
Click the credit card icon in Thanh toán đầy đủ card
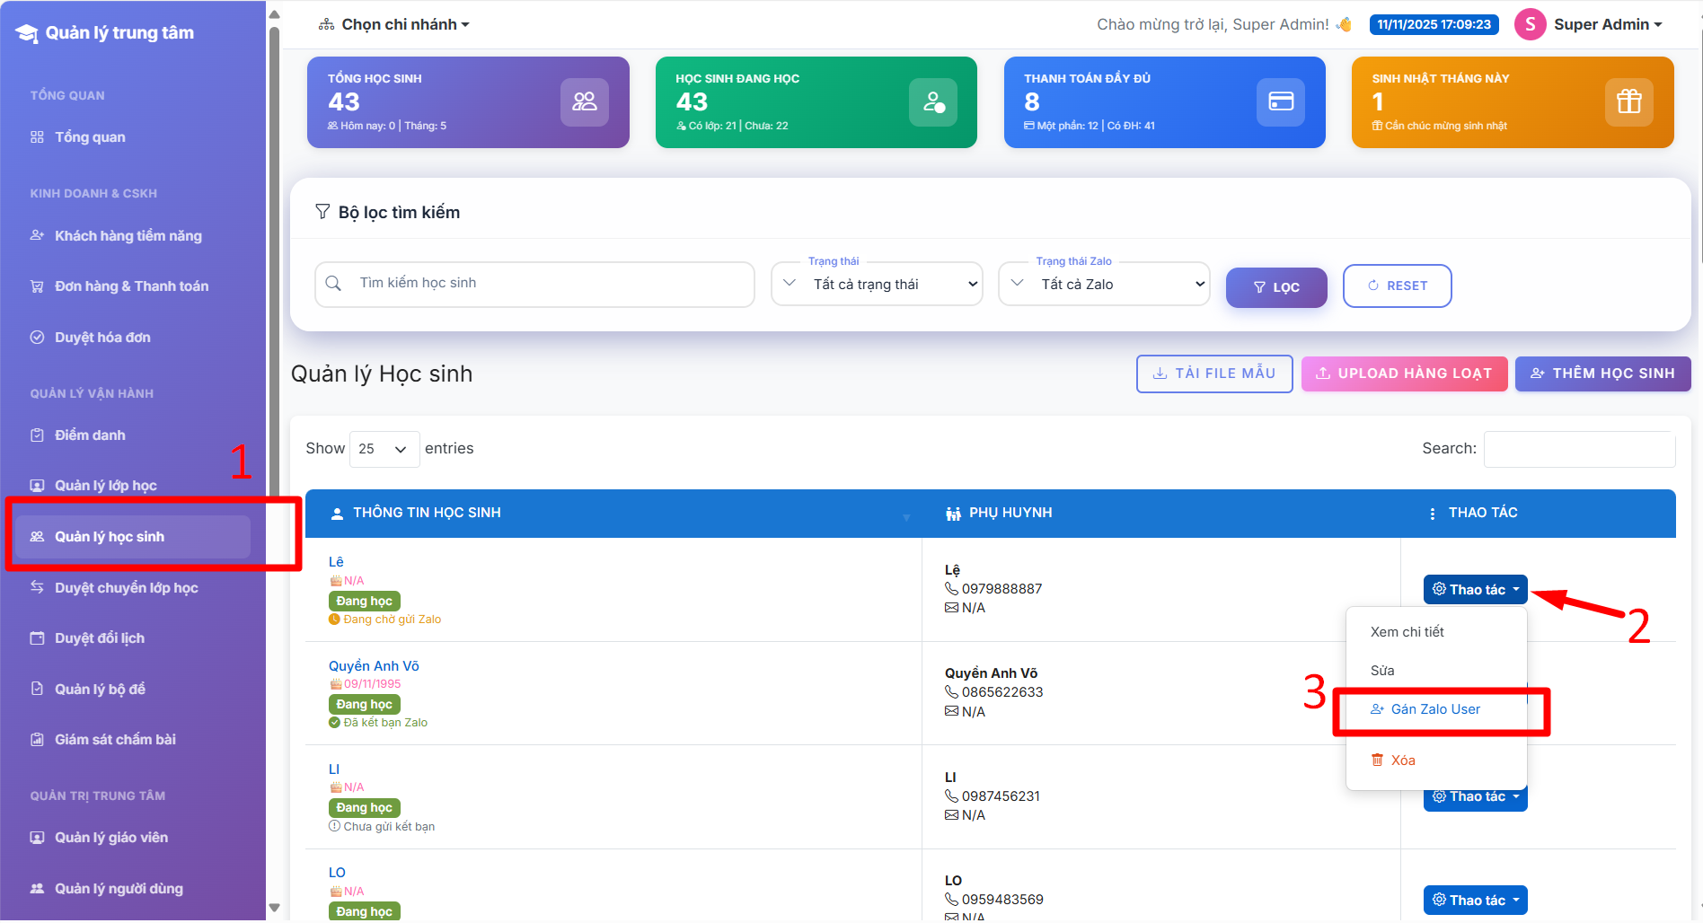1280,101
